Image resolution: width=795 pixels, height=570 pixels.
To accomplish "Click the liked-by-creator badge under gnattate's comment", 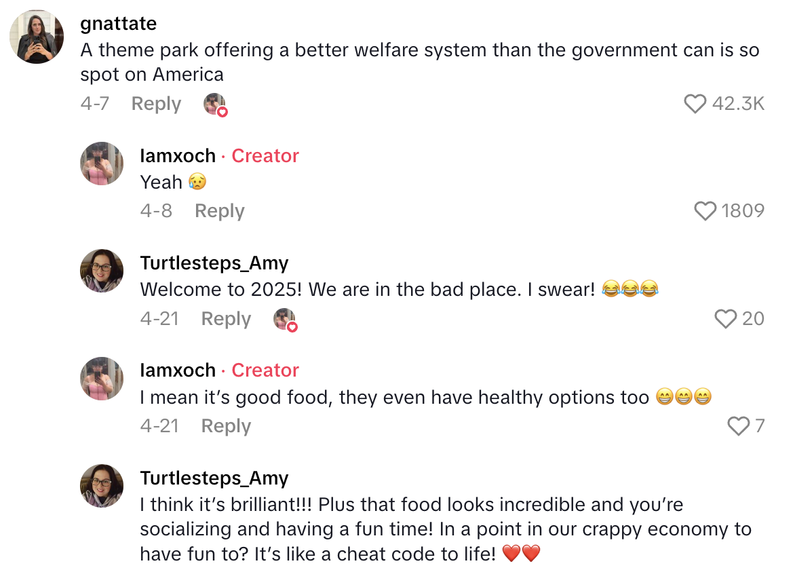I will [214, 104].
